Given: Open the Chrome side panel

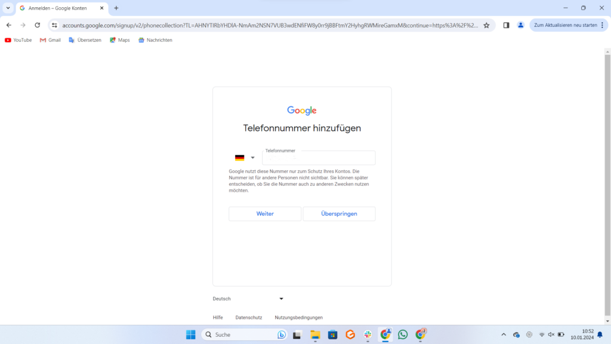Looking at the screenshot, I should (506, 25).
